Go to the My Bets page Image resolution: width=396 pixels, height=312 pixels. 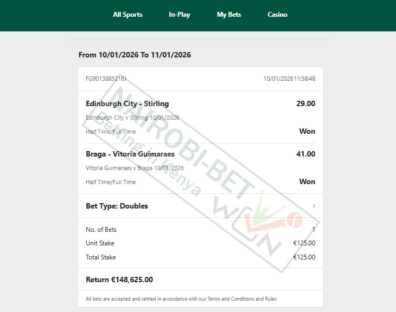(229, 15)
